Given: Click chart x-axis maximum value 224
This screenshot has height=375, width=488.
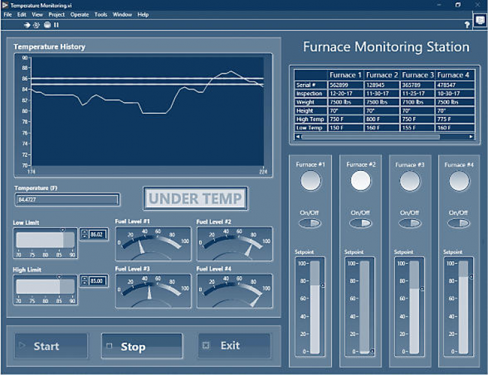Looking at the screenshot, I should [264, 172].
